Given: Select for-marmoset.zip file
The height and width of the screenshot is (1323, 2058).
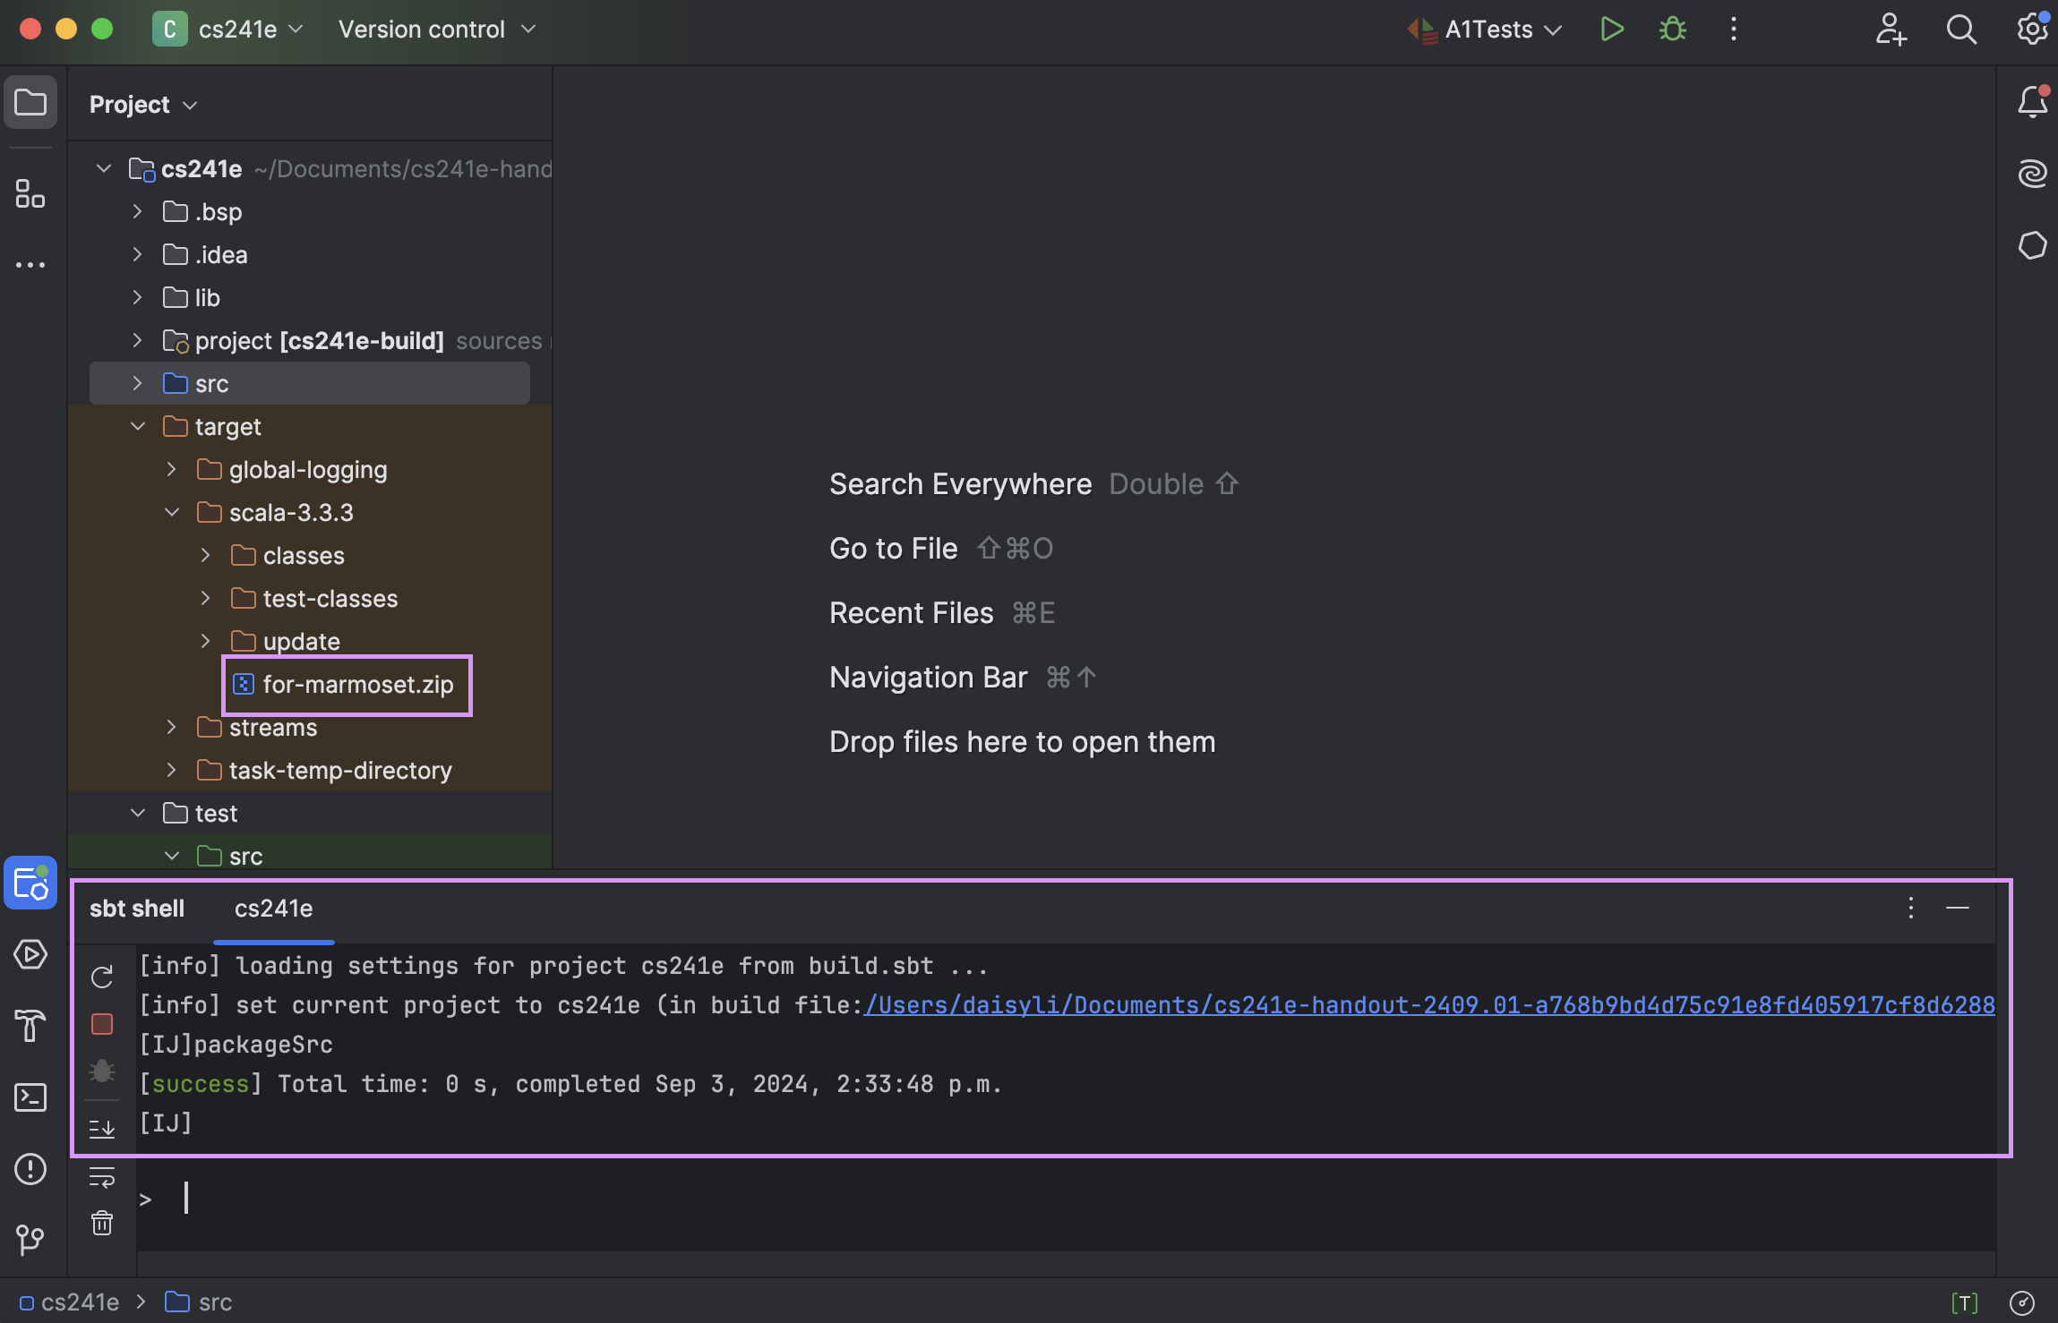Looking at the screenshot, I should [357, 685].
